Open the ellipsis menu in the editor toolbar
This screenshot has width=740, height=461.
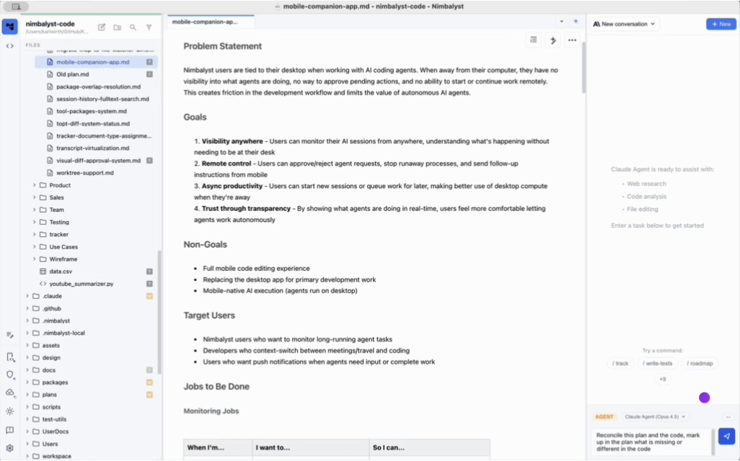coord(572,40)
